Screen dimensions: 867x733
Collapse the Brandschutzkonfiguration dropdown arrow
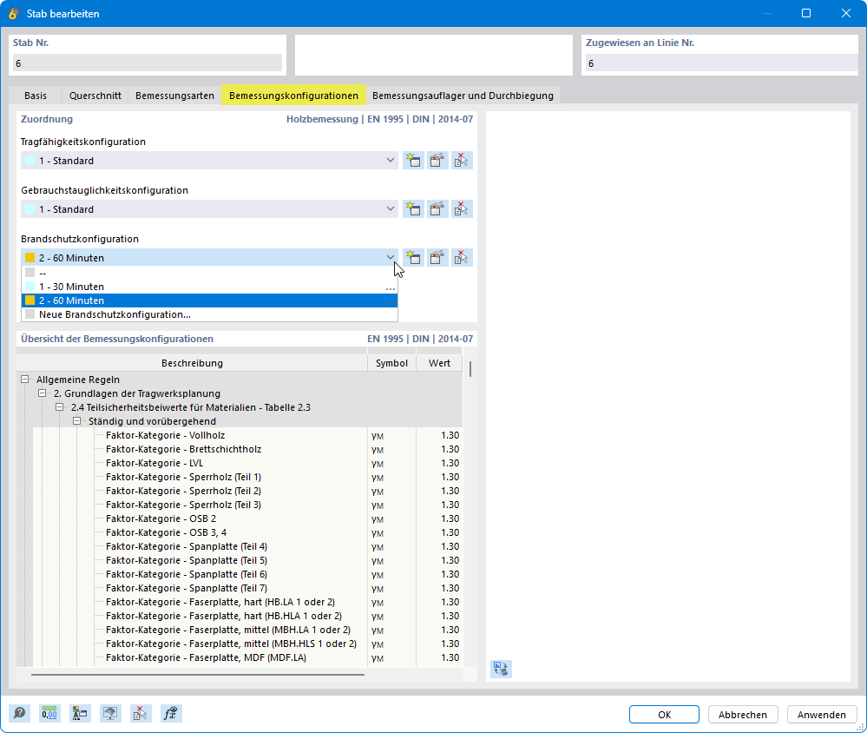tap(391, 258)
